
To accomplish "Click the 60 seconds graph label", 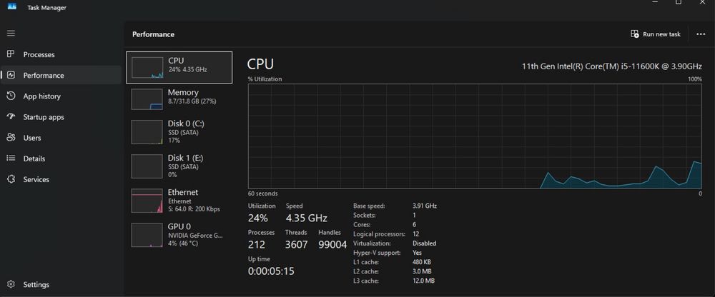I will pos(262,193).
